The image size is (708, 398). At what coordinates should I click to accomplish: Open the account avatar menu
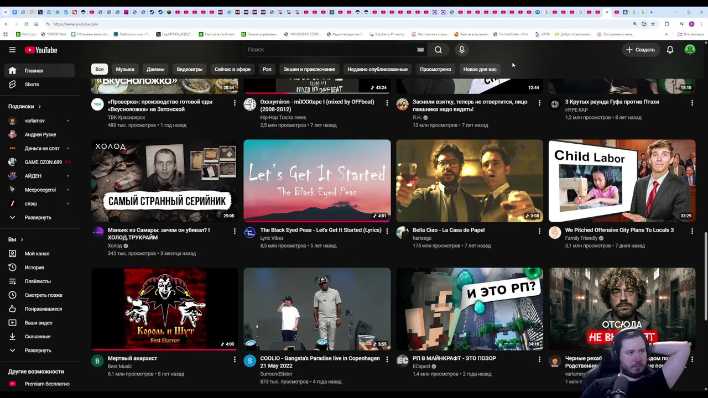tap(690, 50)
